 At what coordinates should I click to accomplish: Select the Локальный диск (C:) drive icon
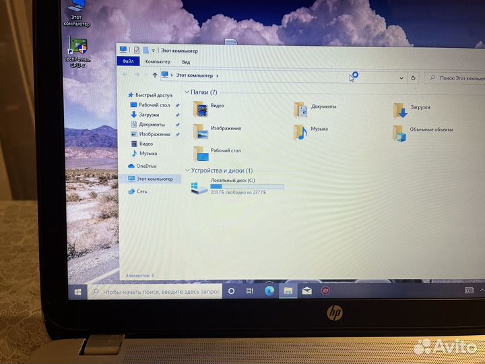[x=199, y=188]
